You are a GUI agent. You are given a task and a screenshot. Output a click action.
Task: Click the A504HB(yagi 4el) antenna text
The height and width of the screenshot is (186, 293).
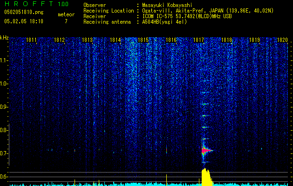[164, 22]
